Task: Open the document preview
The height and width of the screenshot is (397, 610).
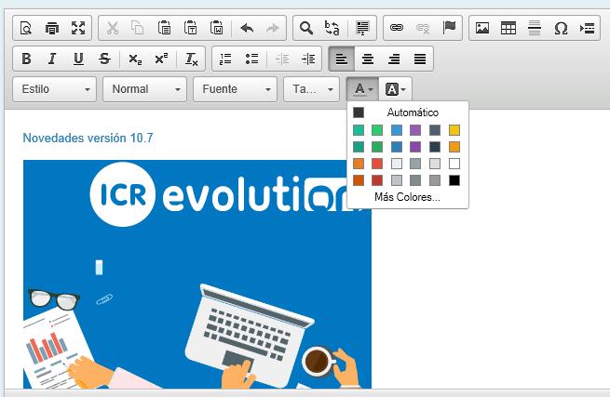Action: click(x=26, y=28)
